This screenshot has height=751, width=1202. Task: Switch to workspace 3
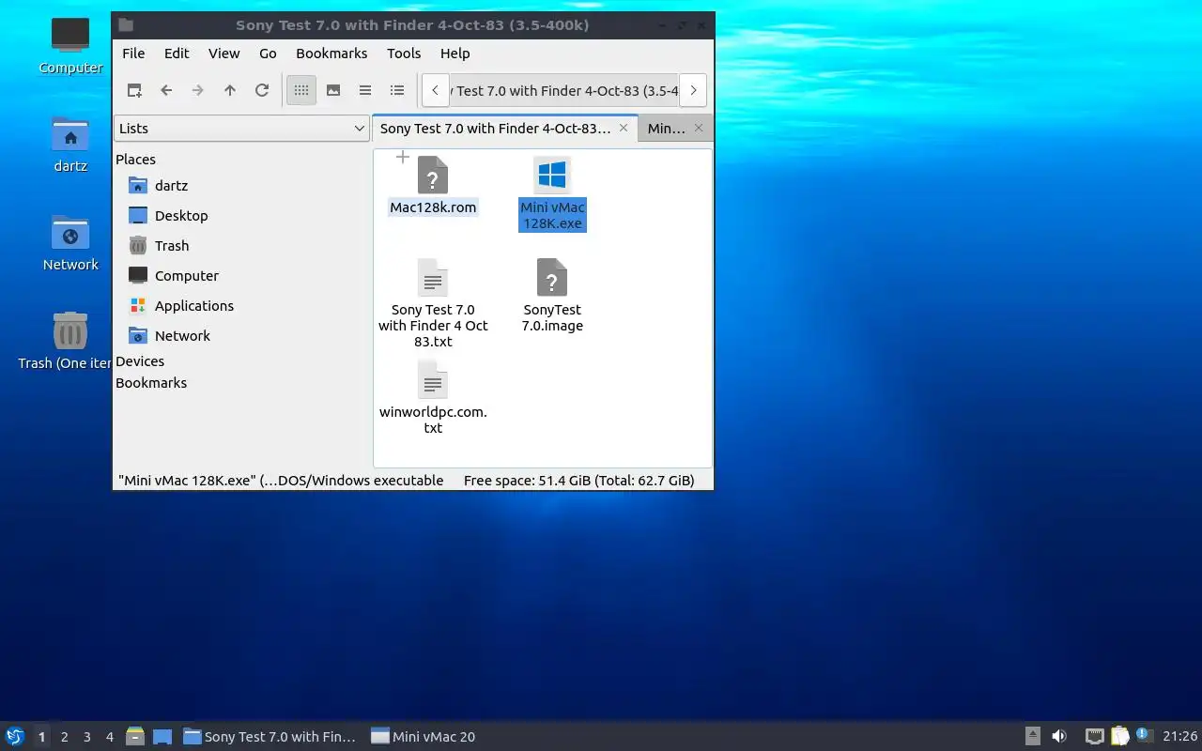coord(86,737)
